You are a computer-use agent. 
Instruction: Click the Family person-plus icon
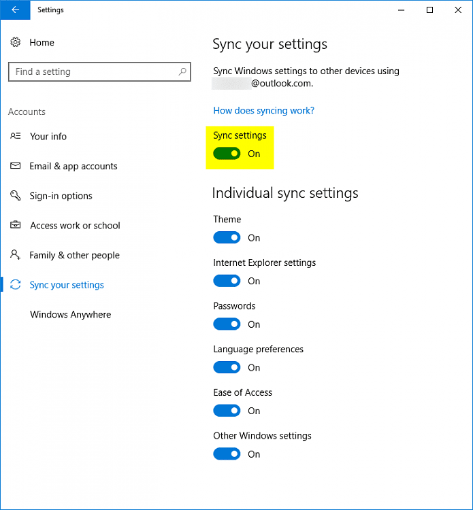(15, 255)
